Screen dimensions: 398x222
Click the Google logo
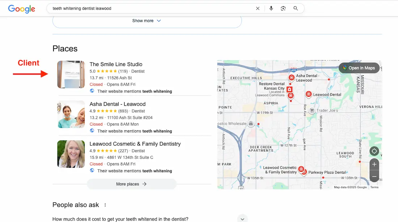tap(22, 9)
